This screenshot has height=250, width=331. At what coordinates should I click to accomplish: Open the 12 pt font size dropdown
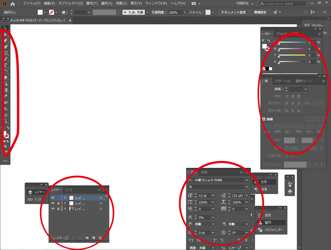coord(212,196)
